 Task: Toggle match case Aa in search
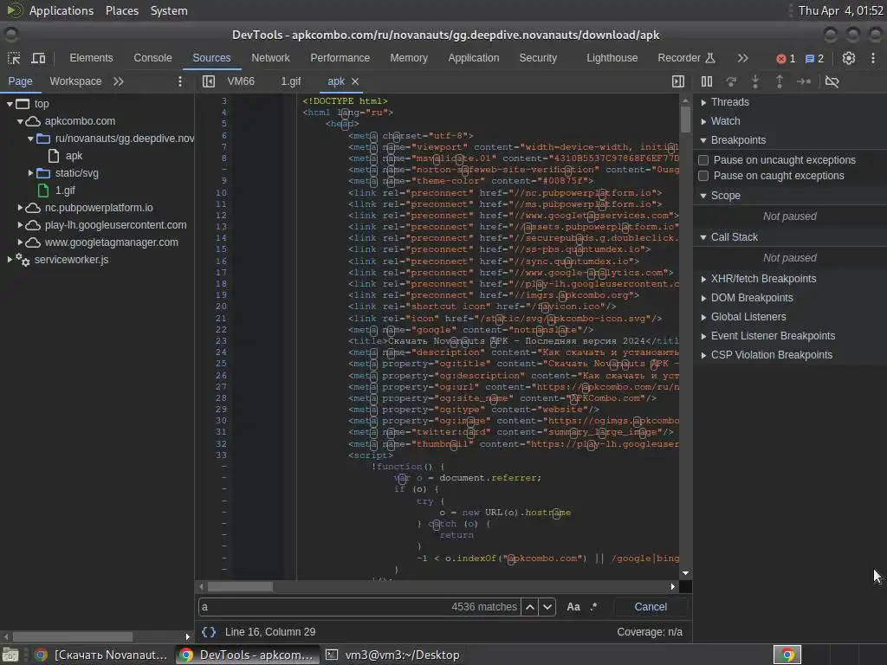[573, 607]
